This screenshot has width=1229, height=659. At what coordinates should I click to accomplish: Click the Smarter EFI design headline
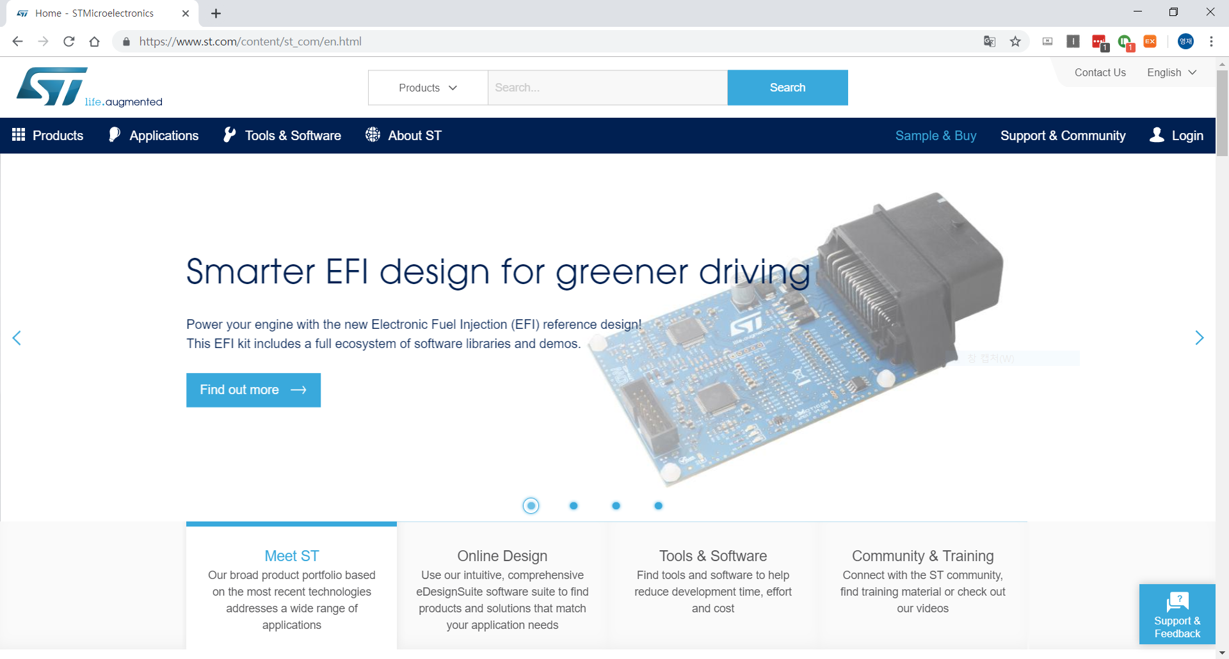498,272
